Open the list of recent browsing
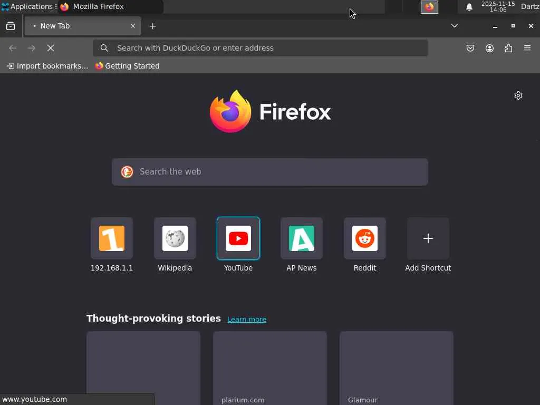 tap(11, 26)
